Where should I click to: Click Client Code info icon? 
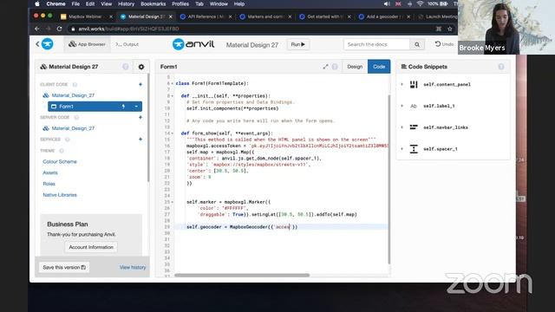(x=75, y=84)
